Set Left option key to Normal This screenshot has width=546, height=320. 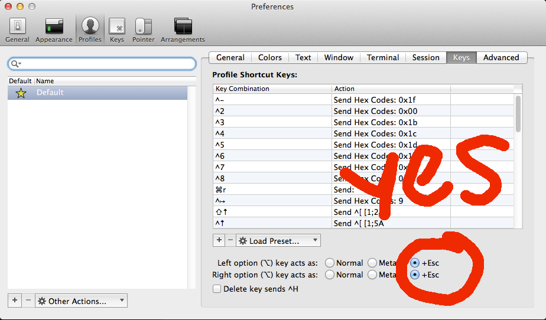(329, 263)
